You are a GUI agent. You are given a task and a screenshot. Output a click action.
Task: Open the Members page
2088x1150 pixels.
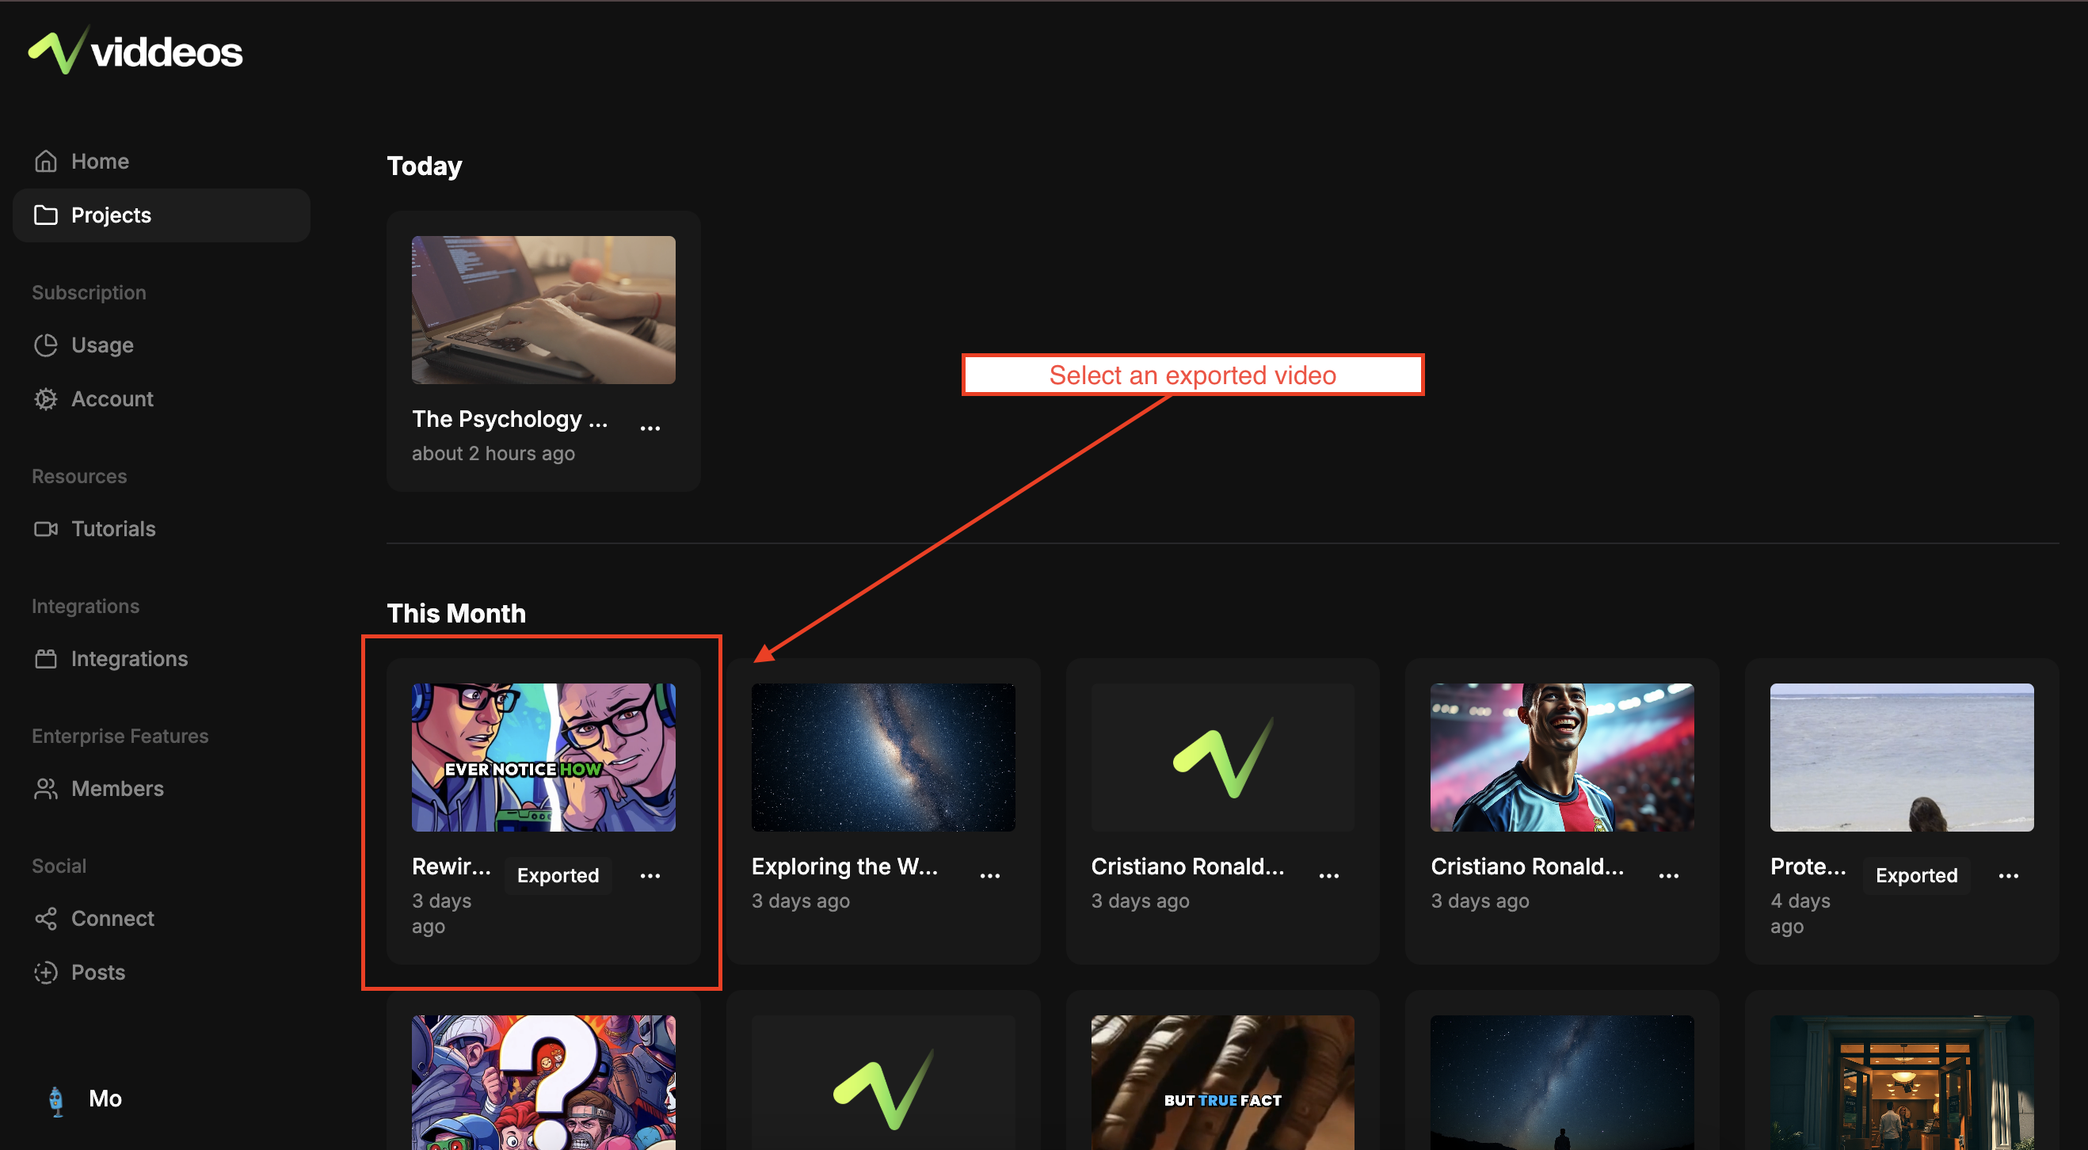[x=162, y=789]
